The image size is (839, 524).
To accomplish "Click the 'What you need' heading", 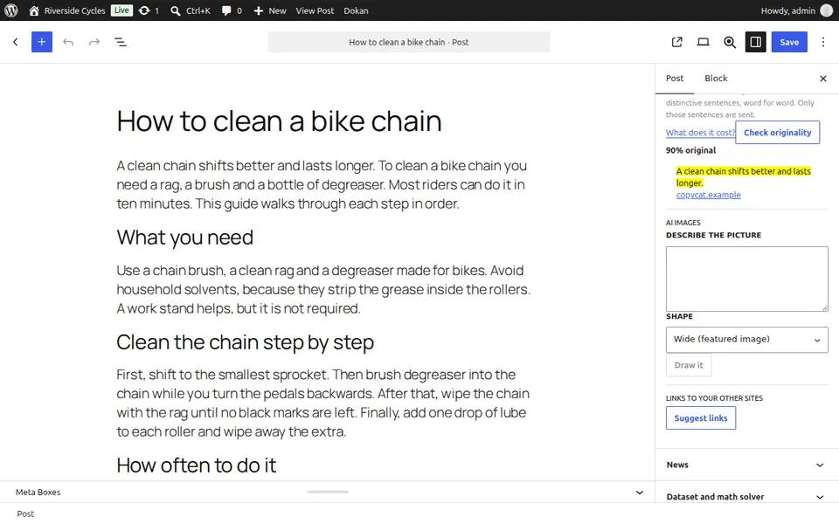I will point(184,238).
